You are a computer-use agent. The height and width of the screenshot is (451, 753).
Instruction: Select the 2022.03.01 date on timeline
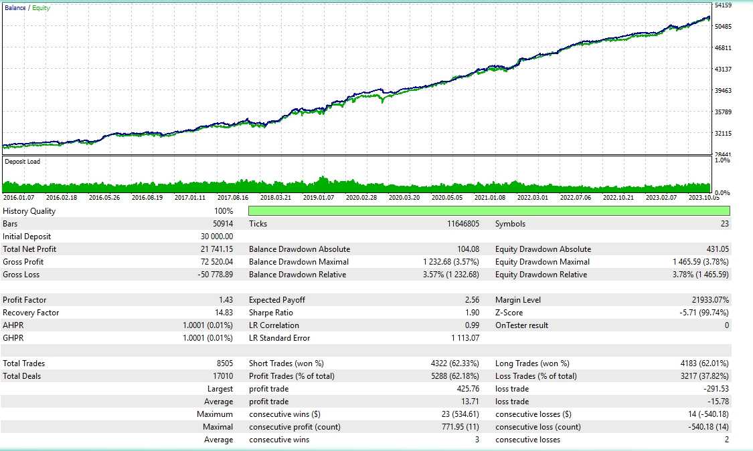coord(533,198)
